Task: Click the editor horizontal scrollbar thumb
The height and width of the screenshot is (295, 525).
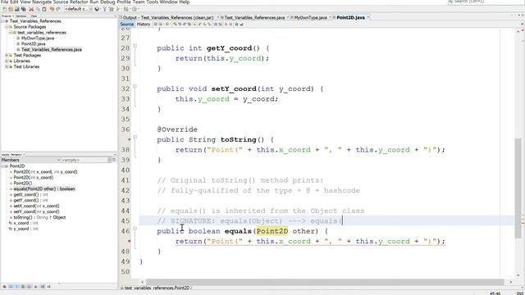Action: tap(325, 282)
